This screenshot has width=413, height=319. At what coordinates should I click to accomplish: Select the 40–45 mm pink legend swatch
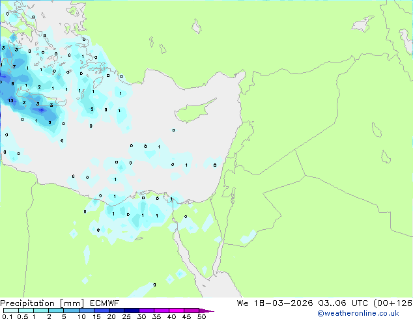click(x=177, y=311)
